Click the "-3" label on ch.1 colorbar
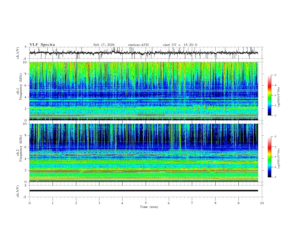 click(275, 75)
